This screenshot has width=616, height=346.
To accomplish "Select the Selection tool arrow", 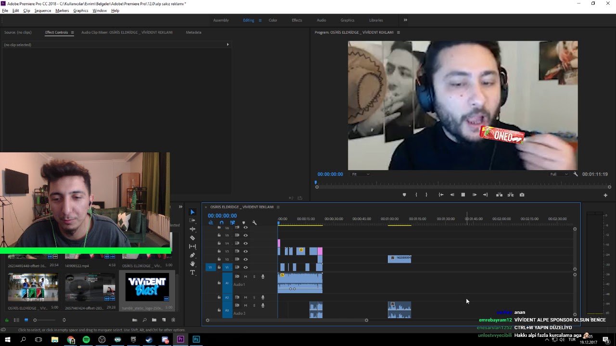I will coord(192,212).
